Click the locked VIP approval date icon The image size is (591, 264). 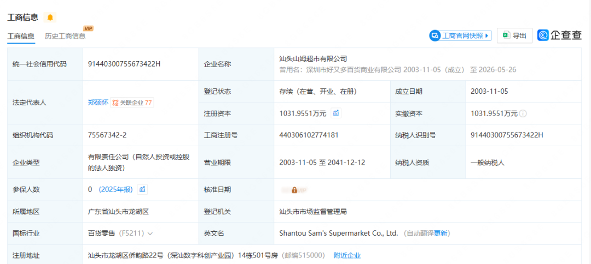pos(294,190)
